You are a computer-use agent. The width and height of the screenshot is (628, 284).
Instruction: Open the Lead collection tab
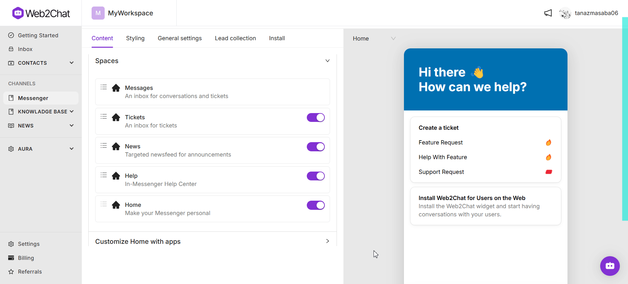pyautogui.click(x=235, y=38)
